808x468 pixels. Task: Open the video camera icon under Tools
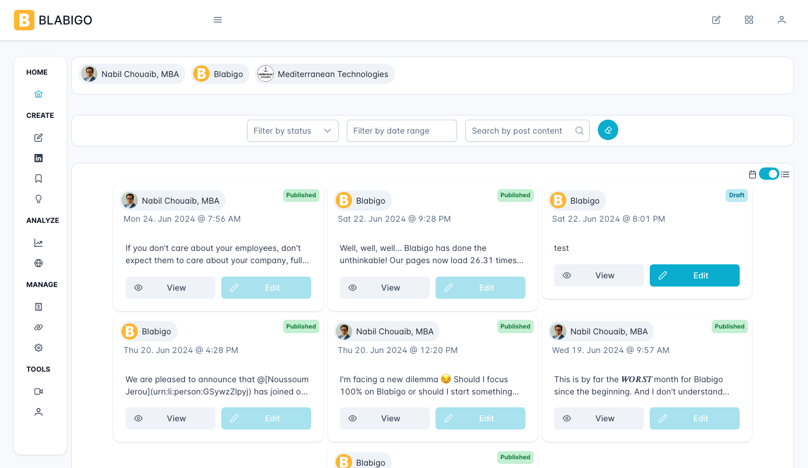[x=39, y=392]
